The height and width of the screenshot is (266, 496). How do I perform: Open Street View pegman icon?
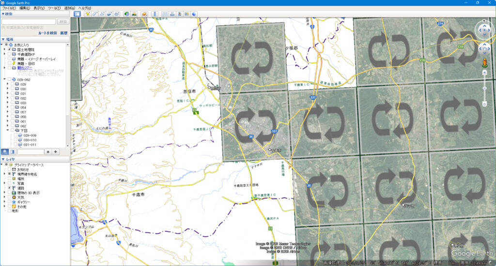point(484,63)
